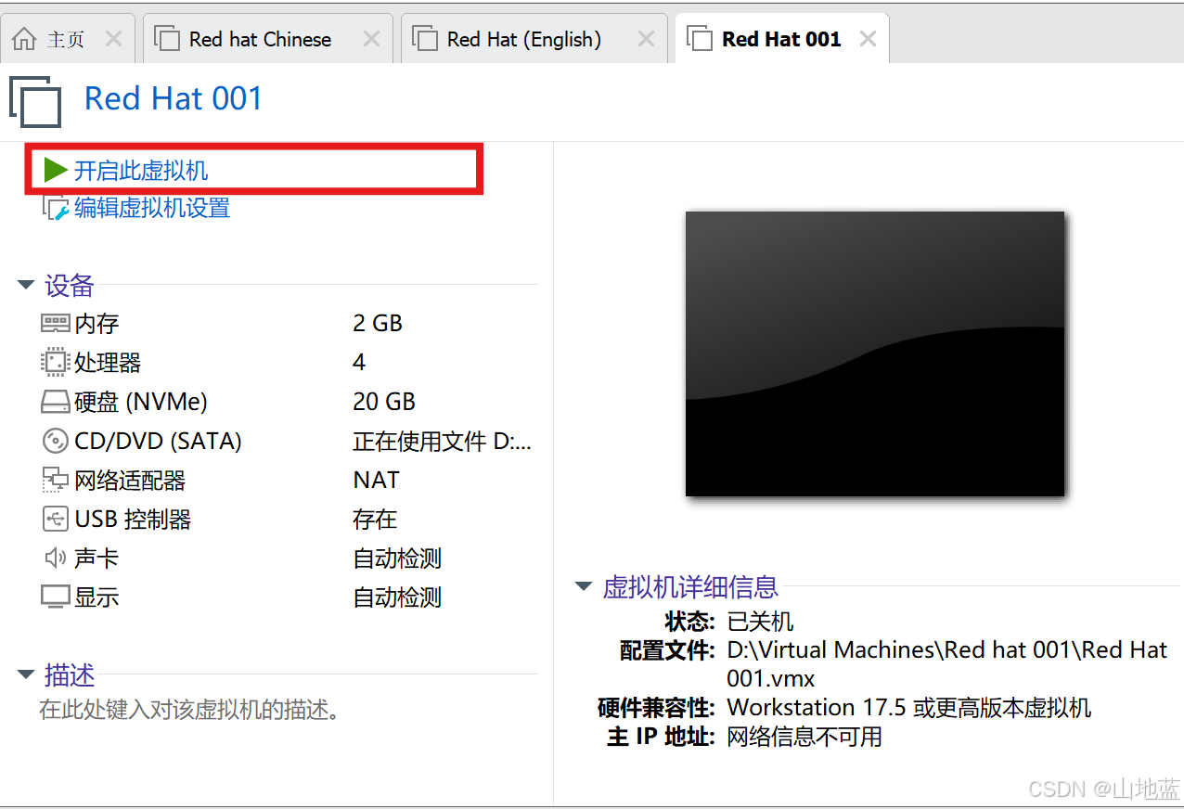Click the wrench edit-settings icon
Viewport: 1184px width, 809px height.
click(55, 208)
